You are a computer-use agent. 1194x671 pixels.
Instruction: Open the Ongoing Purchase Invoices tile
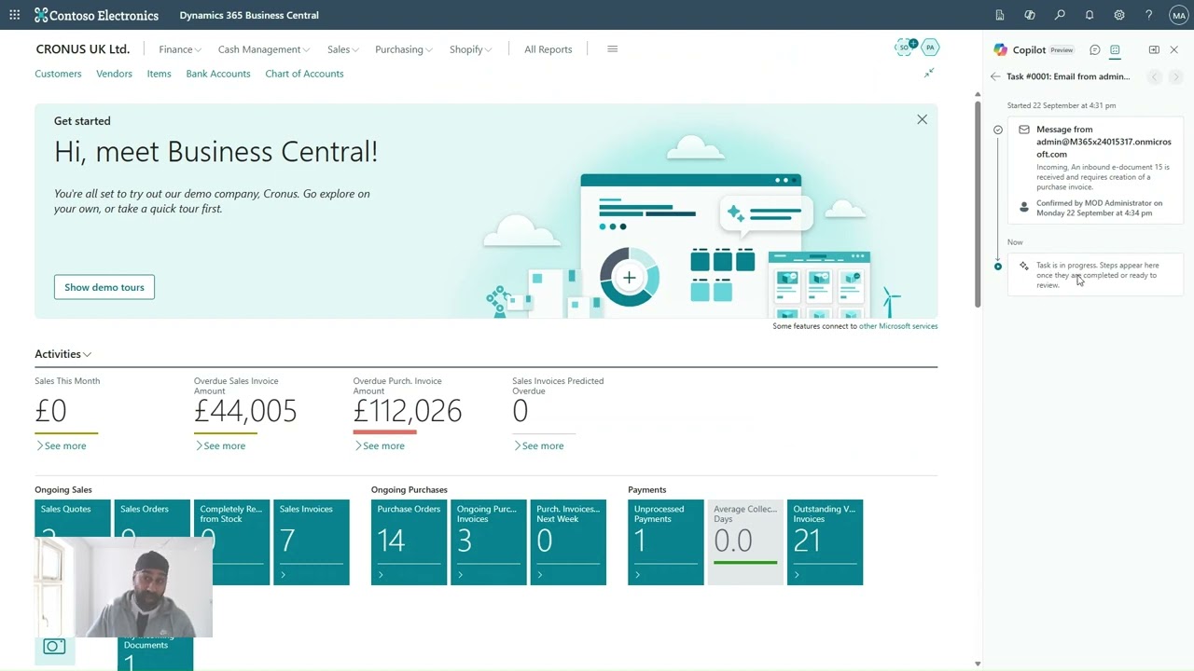(489, 542)
